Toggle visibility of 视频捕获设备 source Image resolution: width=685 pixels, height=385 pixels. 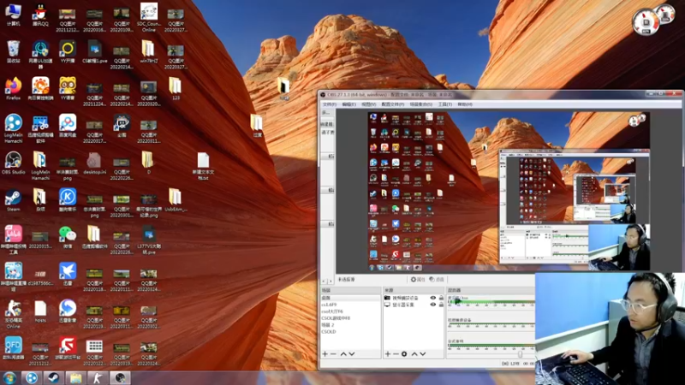click(x=433, y=298)
